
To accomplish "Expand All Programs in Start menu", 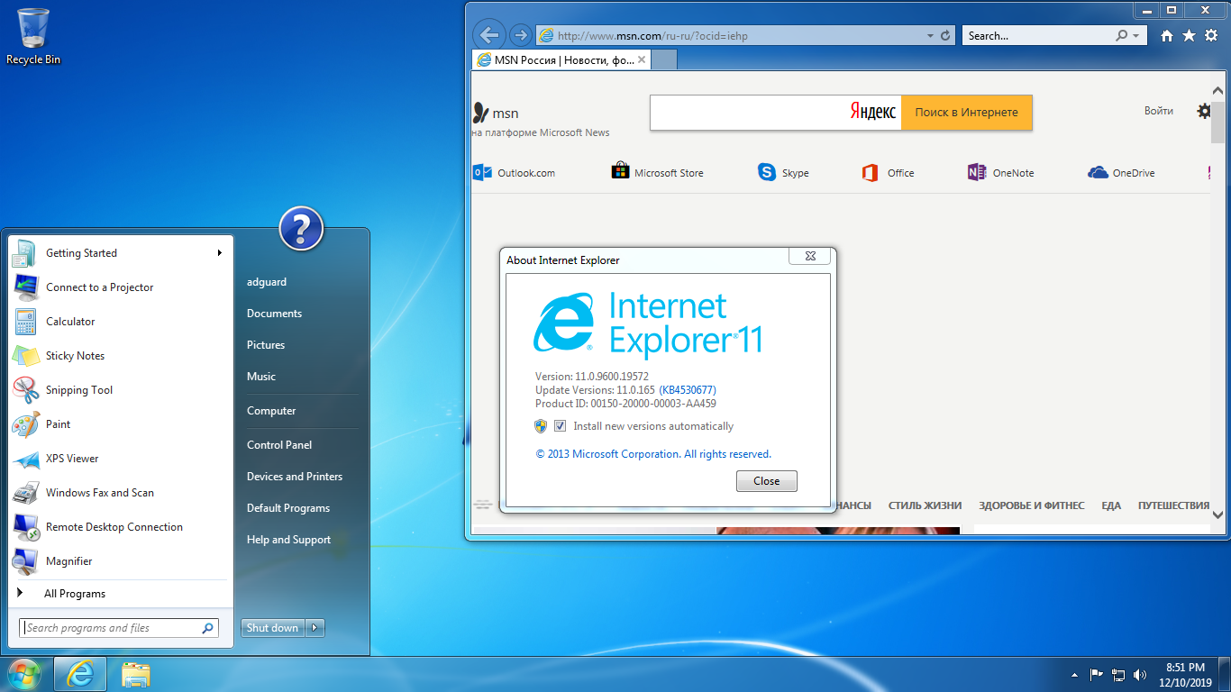I will (x=121, y=594).
